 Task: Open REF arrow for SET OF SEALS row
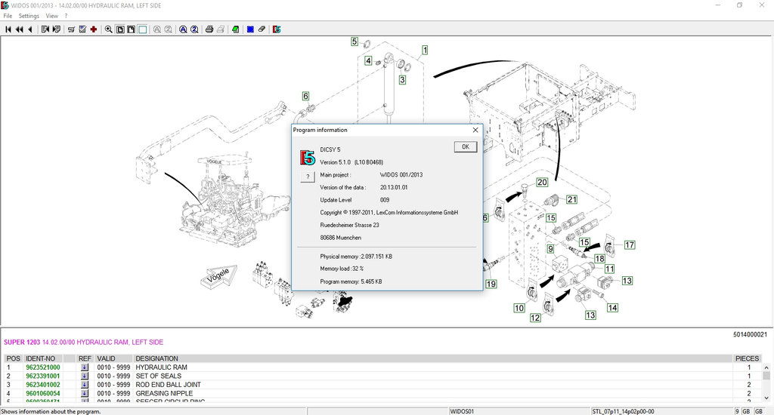click(85, 376)
